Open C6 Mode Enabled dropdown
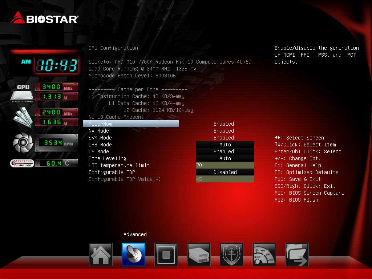Screen dimensions: 372x279 pyautogui.click(x=225, y=151)
